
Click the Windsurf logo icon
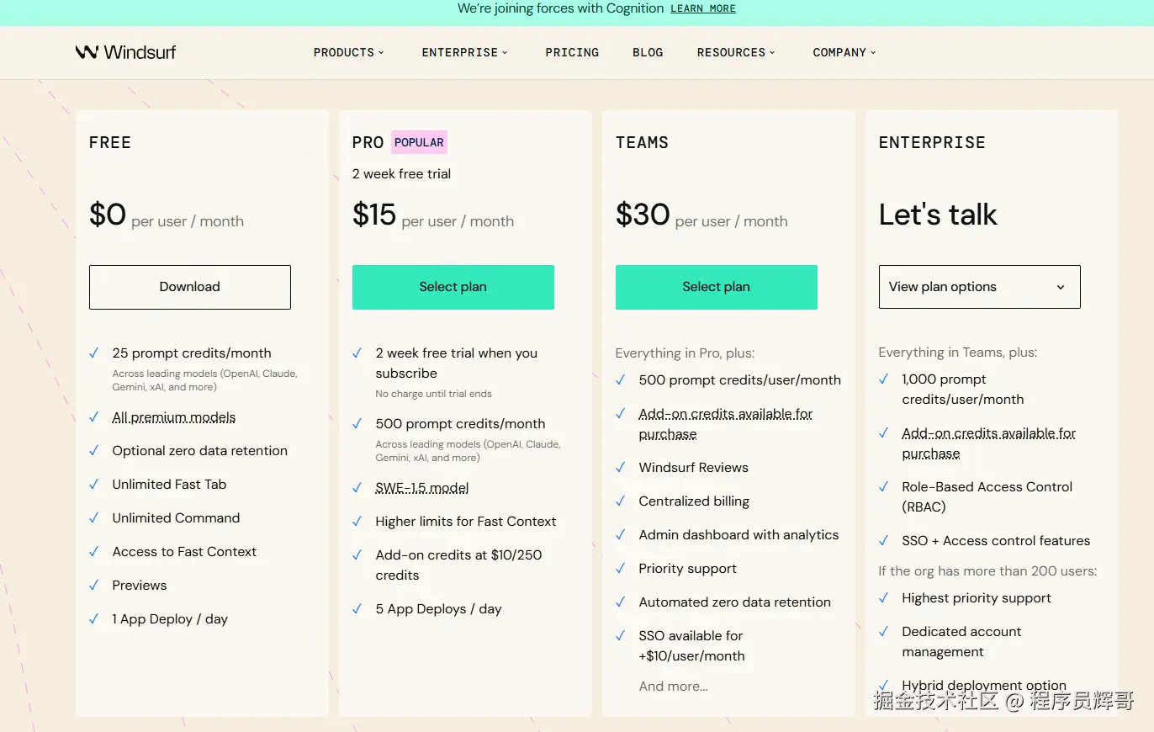87,52
